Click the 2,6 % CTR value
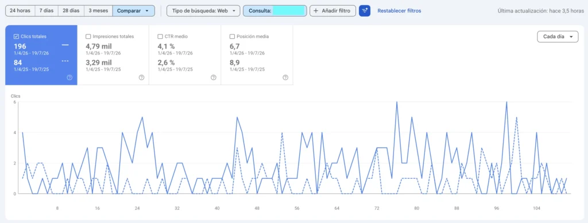This screenshot has width=588, height=223. pos(166,62)
